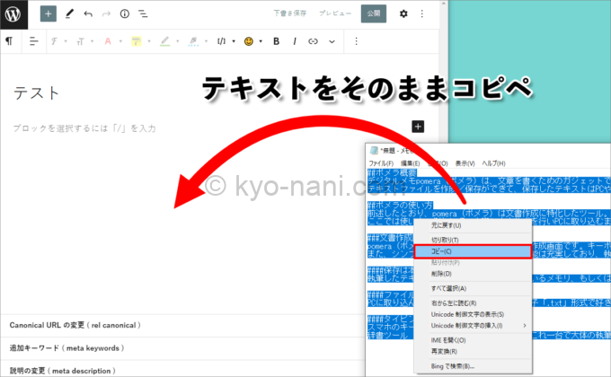
Task: Click the WordPress logo icon
Action: click(x=17, y=13)
